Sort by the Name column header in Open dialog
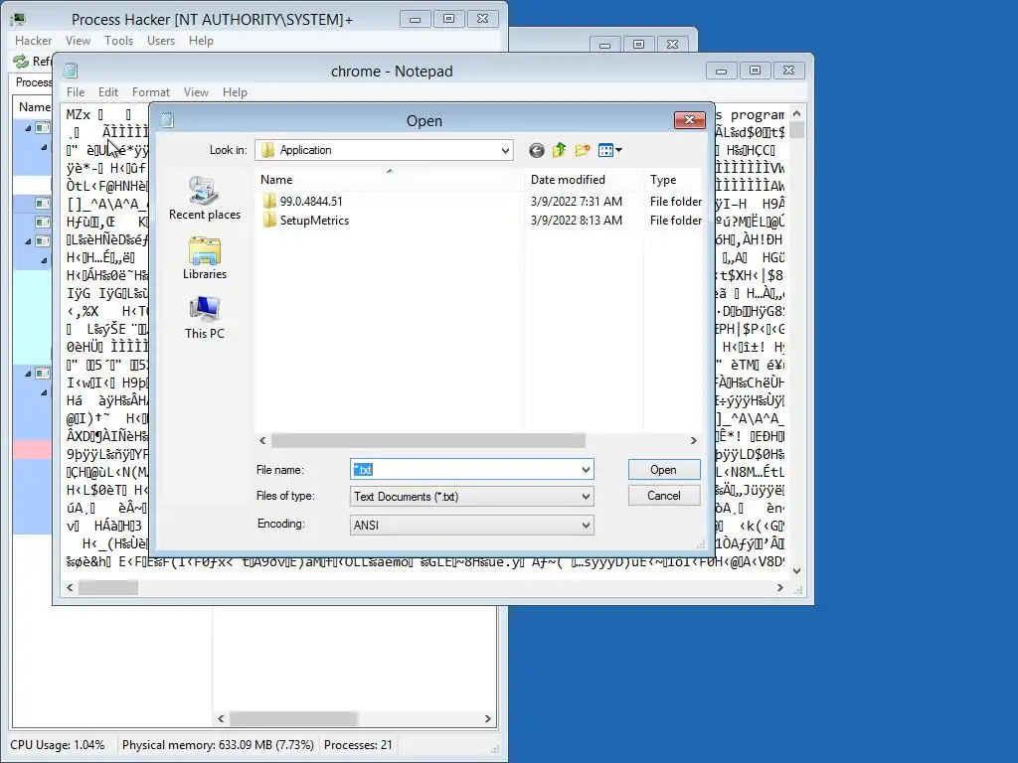The image size is (1018, 763). pyautogui.click(x=390, y=180)
